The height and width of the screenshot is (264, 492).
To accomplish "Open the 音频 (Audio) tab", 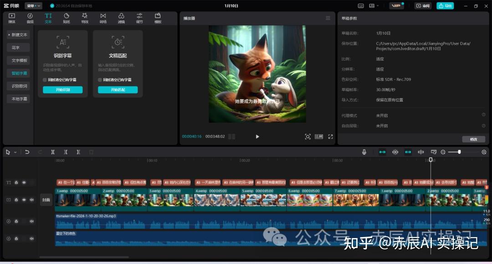I will point(30,18).
